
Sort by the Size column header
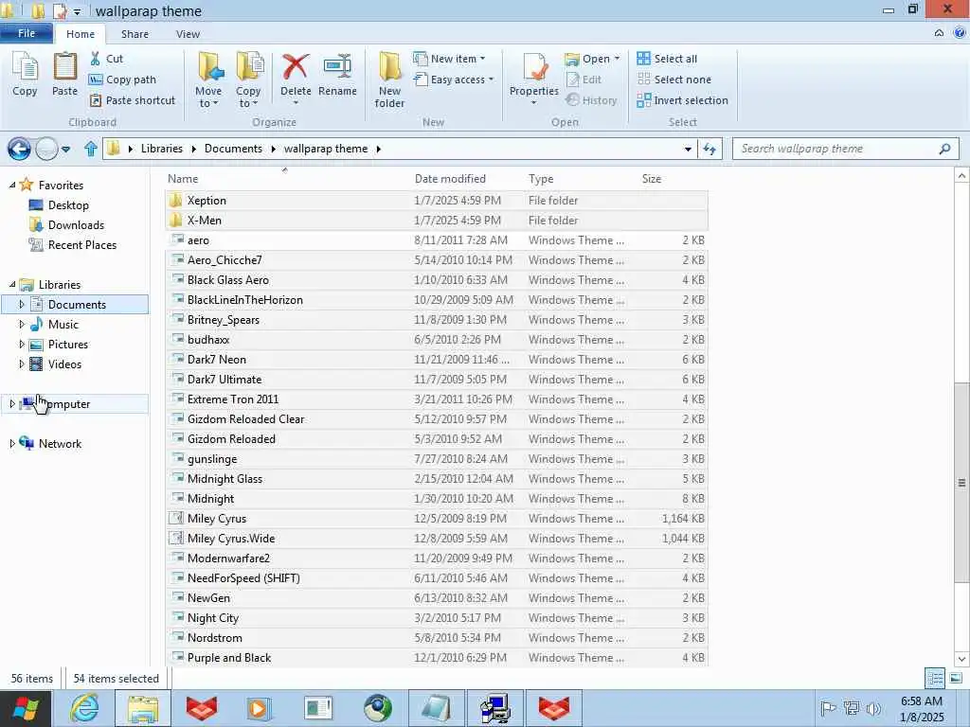(x=652, y=179)
